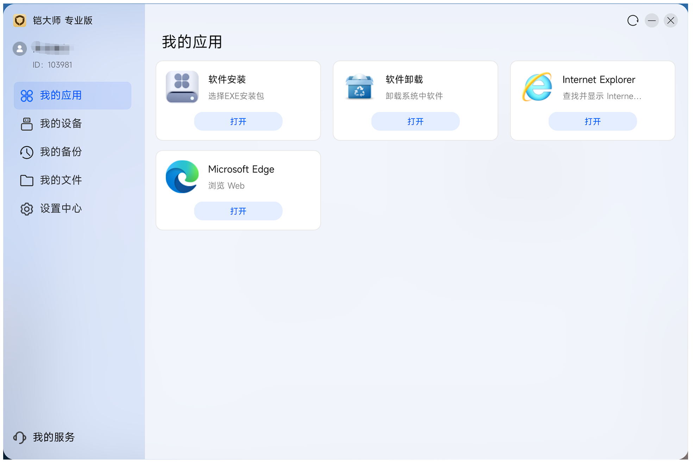The height and width of the screenshot is (462, 693).
Task: Click the ID: 103981 text
Action: tap(52, 65)
